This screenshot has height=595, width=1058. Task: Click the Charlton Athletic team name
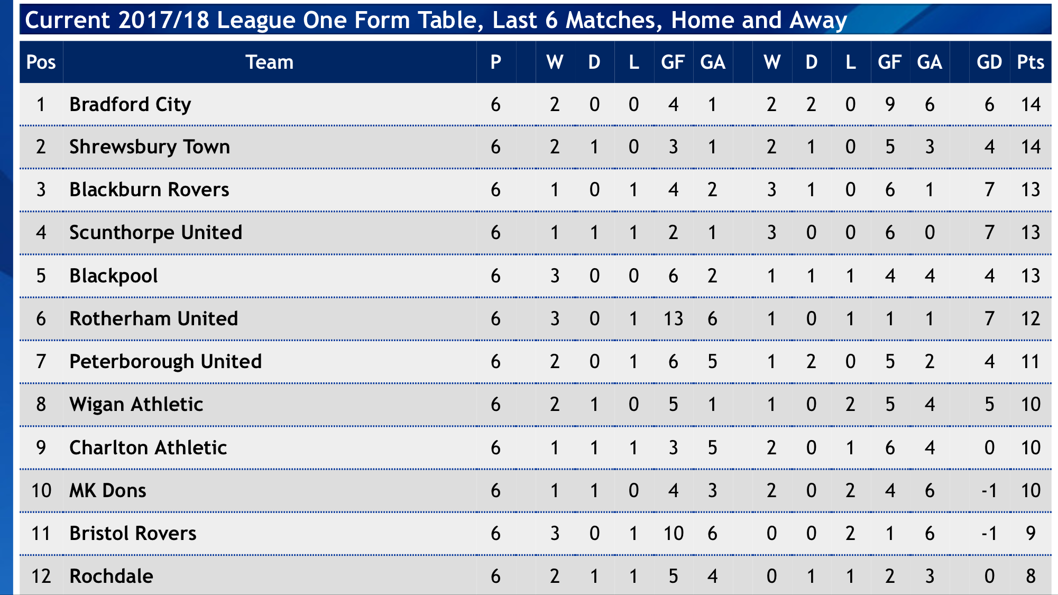[x=148, y=448]
